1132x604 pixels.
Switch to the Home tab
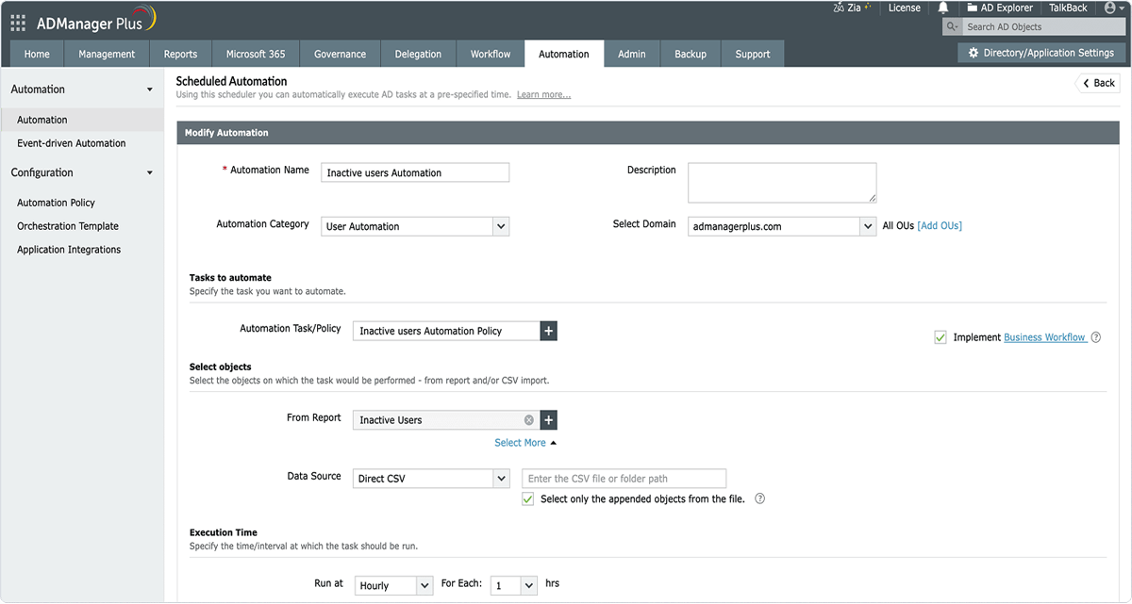37,54
